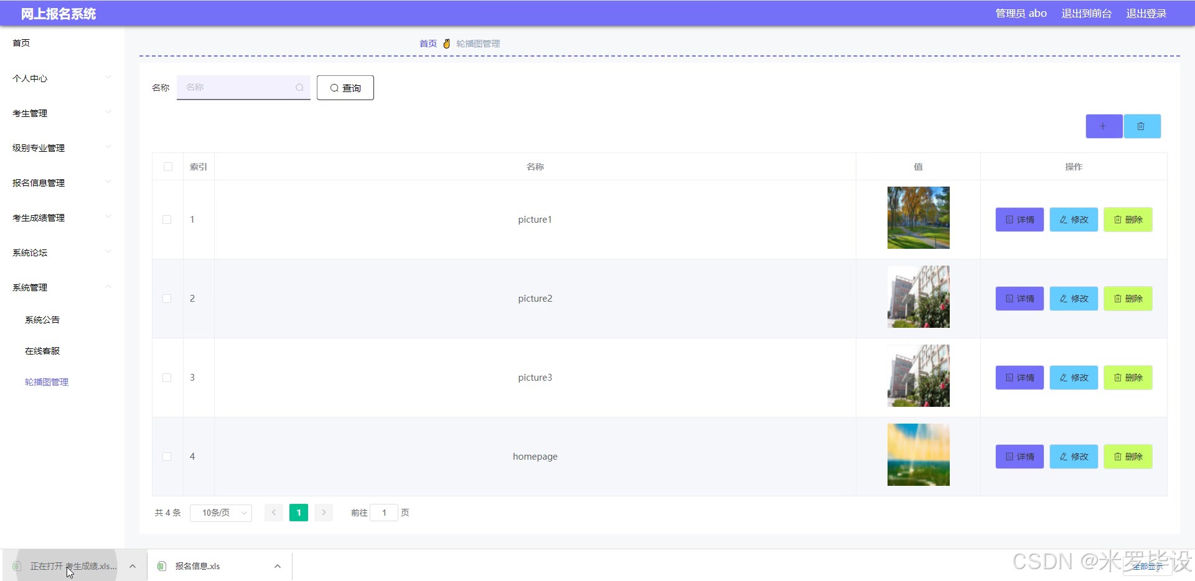Image resolution: width=1195 pixels, height=581 pixels.
Task: Click 退出到前台 in the top bar
Action: (1086, 13)
